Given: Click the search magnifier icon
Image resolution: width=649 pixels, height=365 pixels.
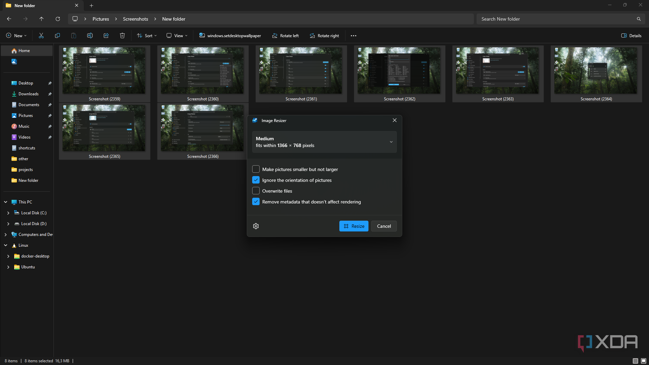Looking at the screenshot, I should [639, 19].
